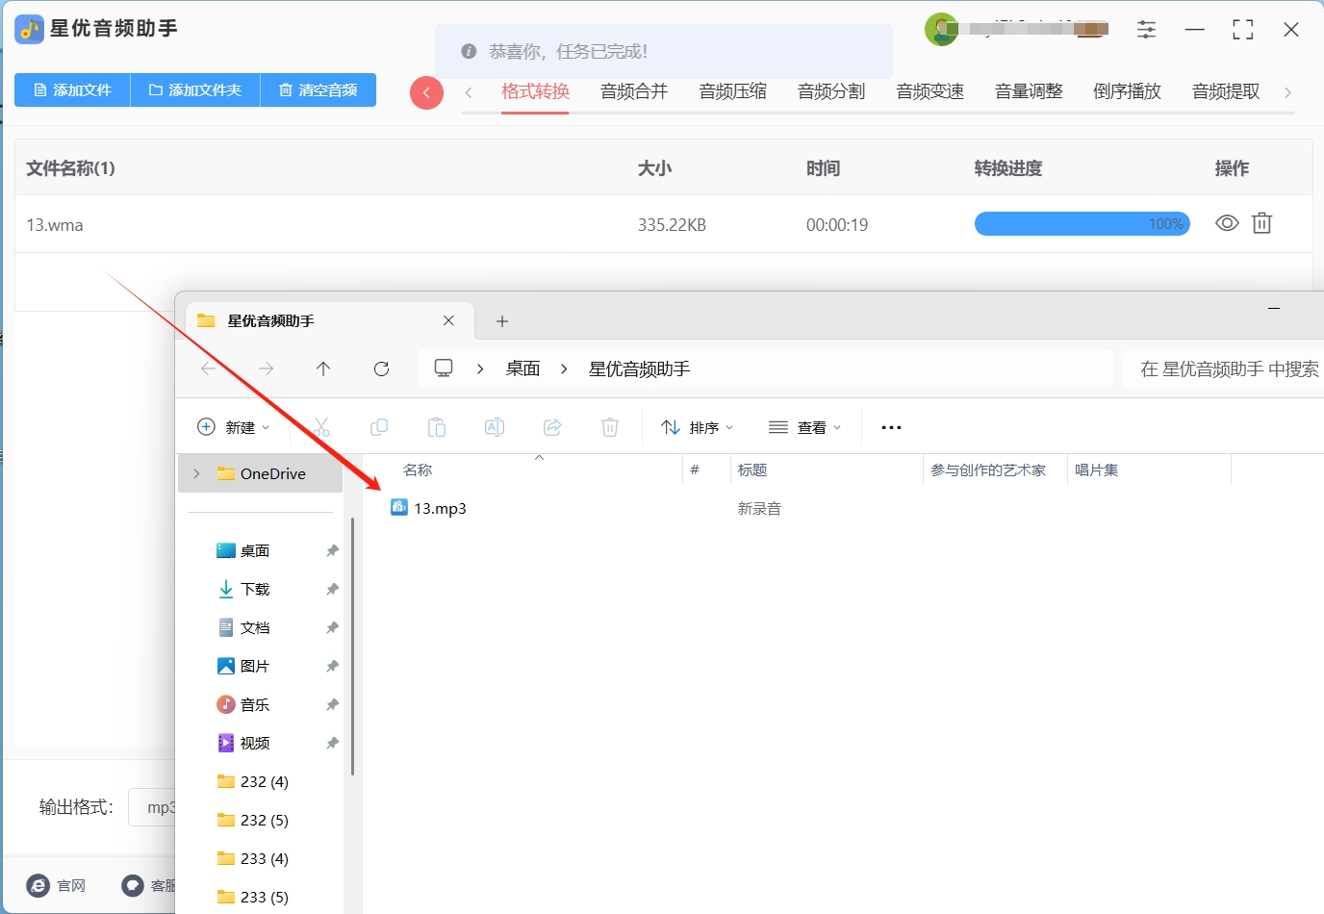
Task: Select the 音频分割 tab
Action: [x=831, y=91]
